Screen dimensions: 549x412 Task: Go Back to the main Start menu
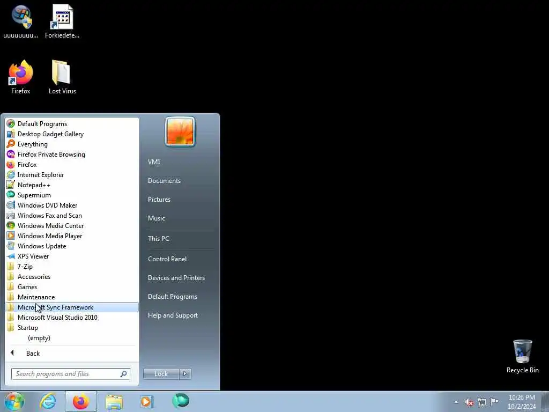click(72, 353)
